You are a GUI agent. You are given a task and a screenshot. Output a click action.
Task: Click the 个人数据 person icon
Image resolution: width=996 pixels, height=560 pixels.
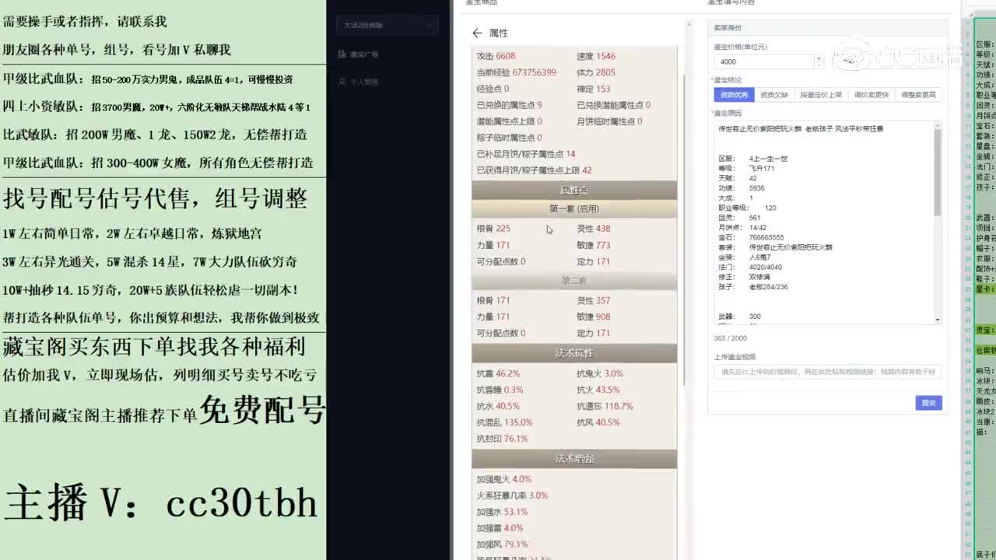coord(342,82)
